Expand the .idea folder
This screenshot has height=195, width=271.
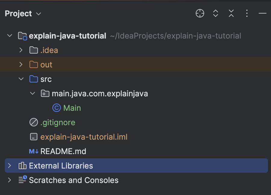21,50
